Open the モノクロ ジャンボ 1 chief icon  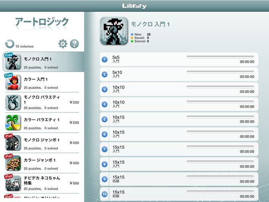[13, 143]
